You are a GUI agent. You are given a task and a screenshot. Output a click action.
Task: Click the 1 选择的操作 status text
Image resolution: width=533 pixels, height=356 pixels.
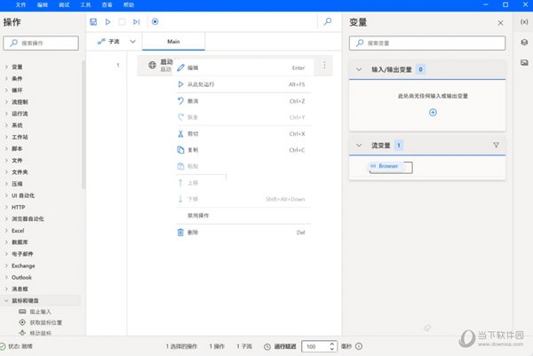click(x=181, y=346)
